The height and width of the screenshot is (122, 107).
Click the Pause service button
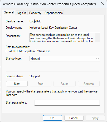pyautogui.click(x=65, y=84)
